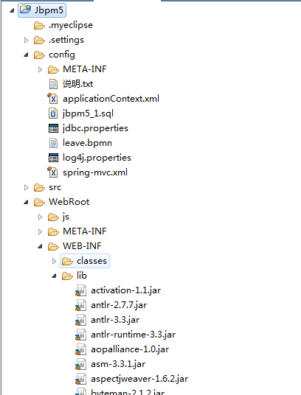The image size is (301, 395).
Task: Select the src folder name
Action: click(55, 187)
